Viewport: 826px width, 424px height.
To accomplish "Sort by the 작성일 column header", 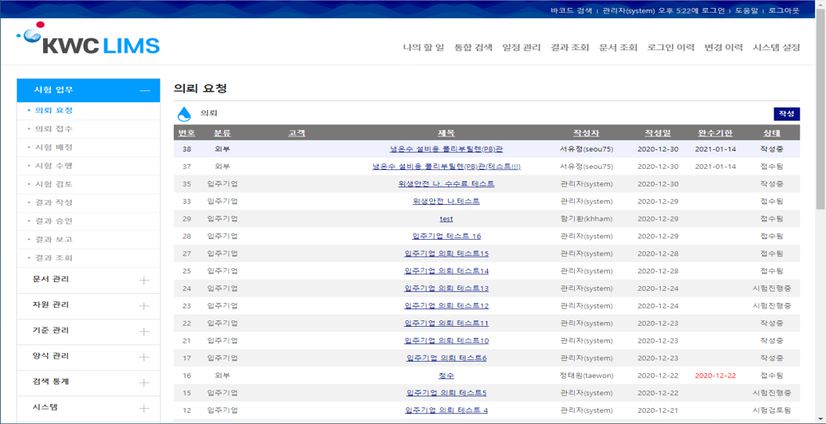I will (x=658, y=133).
